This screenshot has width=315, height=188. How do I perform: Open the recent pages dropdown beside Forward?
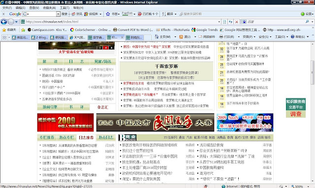click(16, 22)
